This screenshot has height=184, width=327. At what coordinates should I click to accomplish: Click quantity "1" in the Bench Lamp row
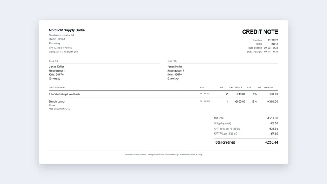coord(227,101)
